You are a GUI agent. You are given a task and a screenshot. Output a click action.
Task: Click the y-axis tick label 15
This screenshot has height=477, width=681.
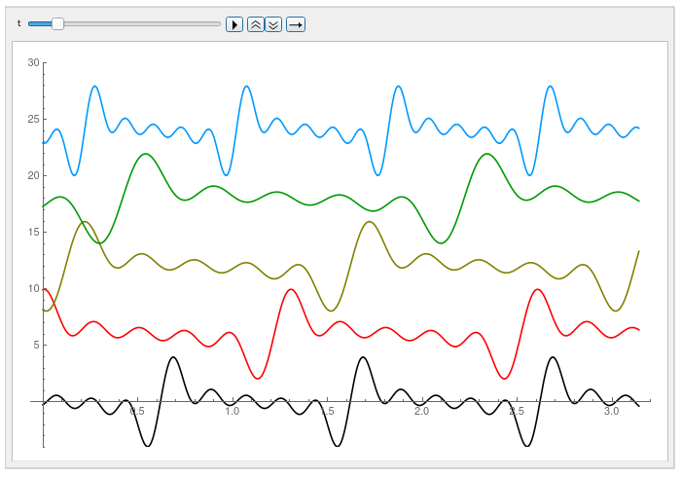pos(33,232)
